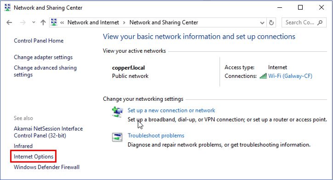The image size is (333, 180).
Task: Select Network and Internet breadcrumb
Action: [93, 22]
